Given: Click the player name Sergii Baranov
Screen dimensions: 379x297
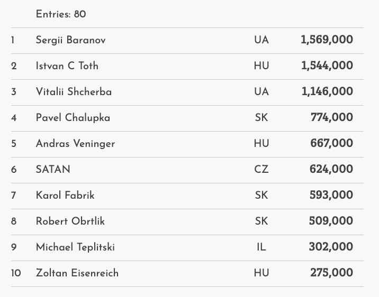Looking at the screenshot, I should (70, 40).
